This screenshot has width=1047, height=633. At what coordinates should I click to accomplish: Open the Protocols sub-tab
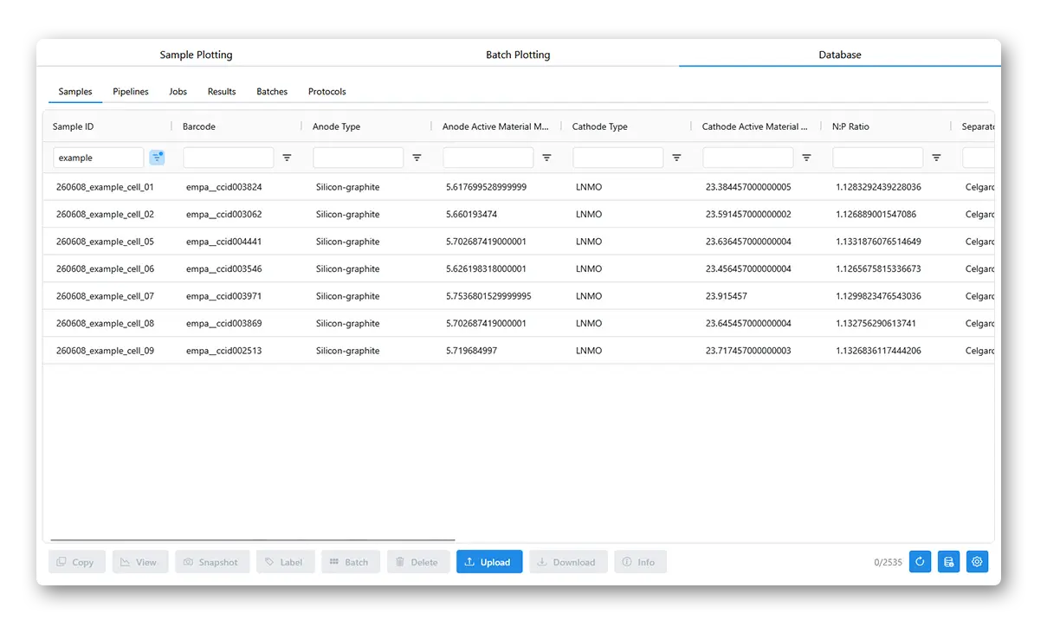click(327, 92)
